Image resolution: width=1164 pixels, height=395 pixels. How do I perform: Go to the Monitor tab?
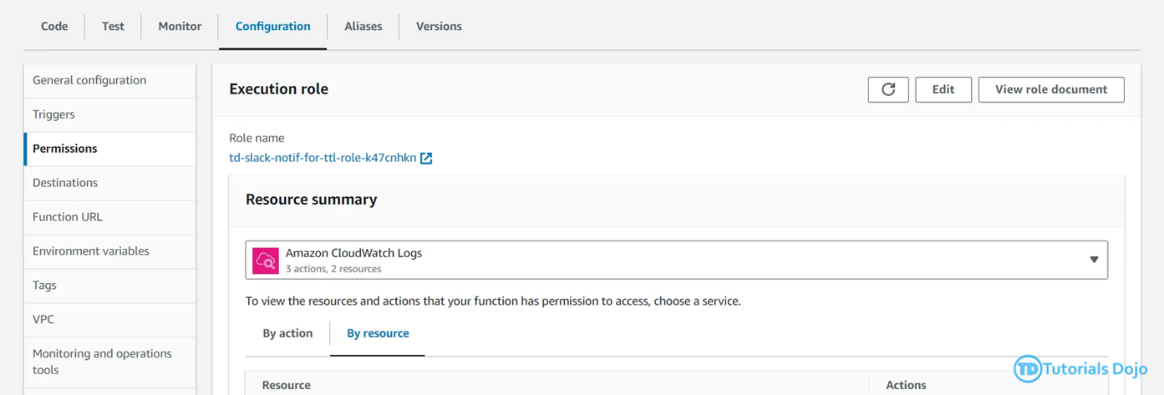(x=180, y=26)
